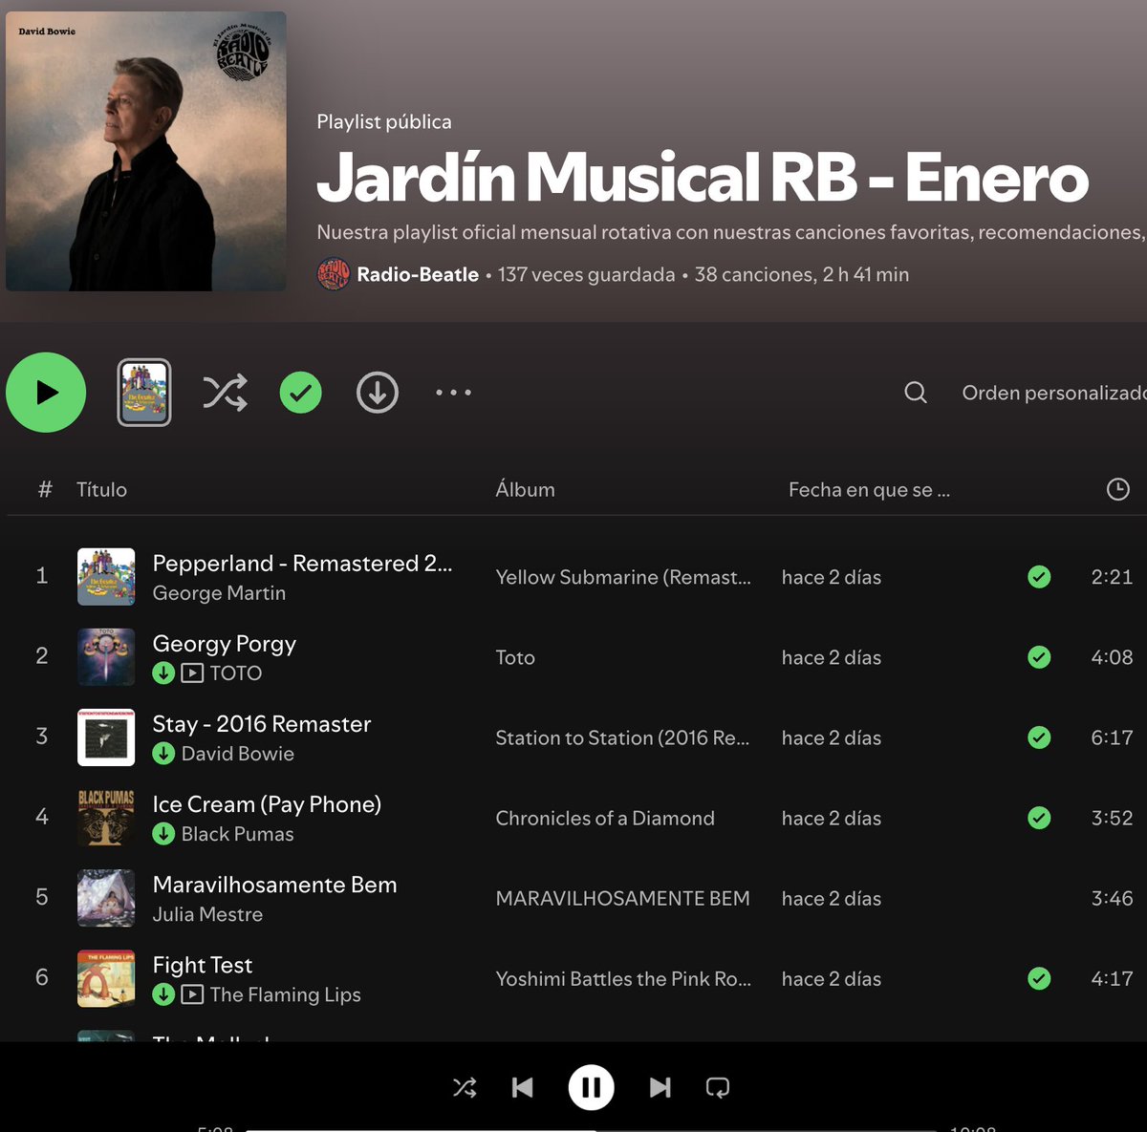Toggle saved checkmark for Georgy Porgy row
1147x1132 pixels.
pyautogui.click(x=1039, y=657)
